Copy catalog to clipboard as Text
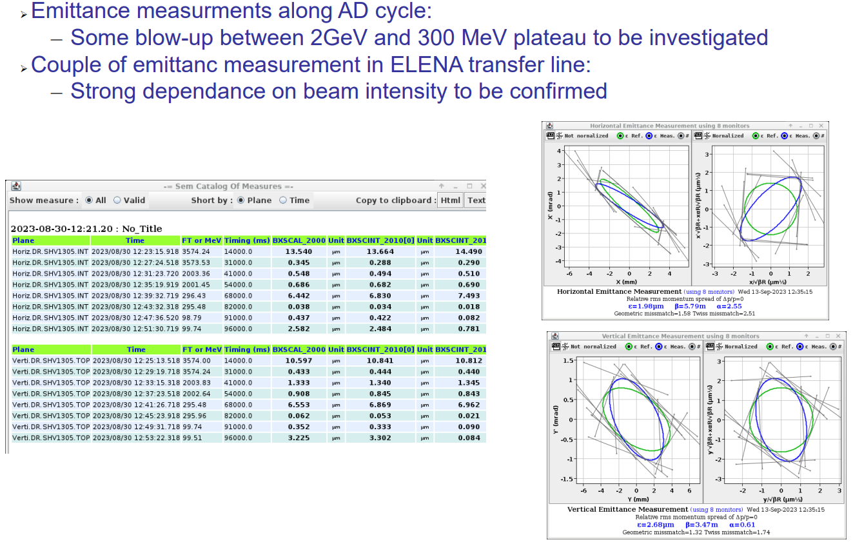 (476, 200)
